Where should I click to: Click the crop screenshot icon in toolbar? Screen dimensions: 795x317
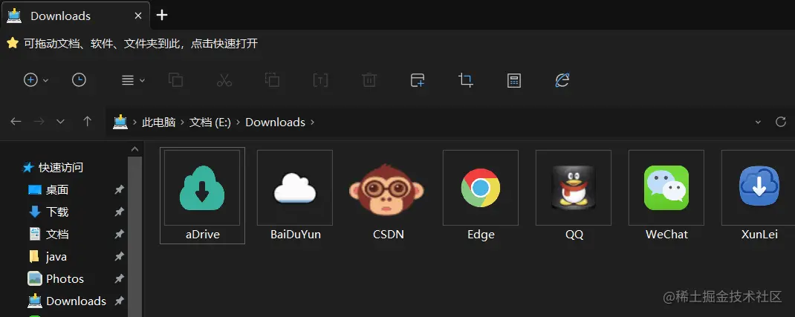coord(465,80)
